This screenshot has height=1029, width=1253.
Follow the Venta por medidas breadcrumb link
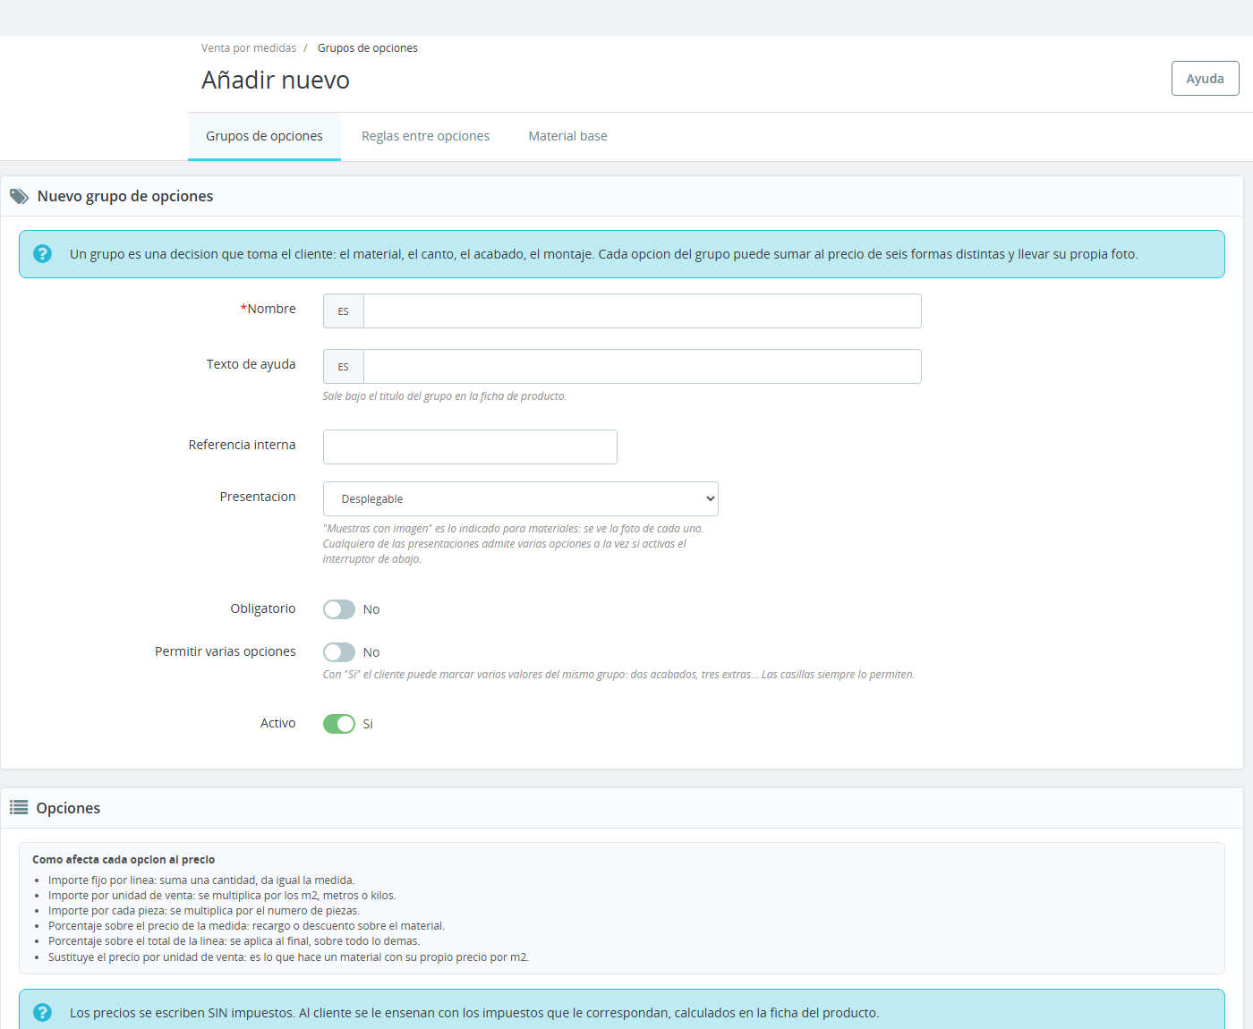point(249,48)
